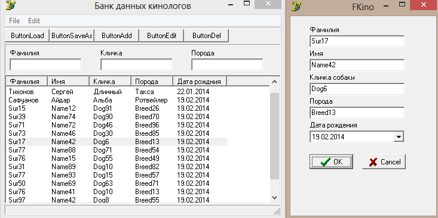Click ButtonLoad
438x218 pixels.
[27, 36]
